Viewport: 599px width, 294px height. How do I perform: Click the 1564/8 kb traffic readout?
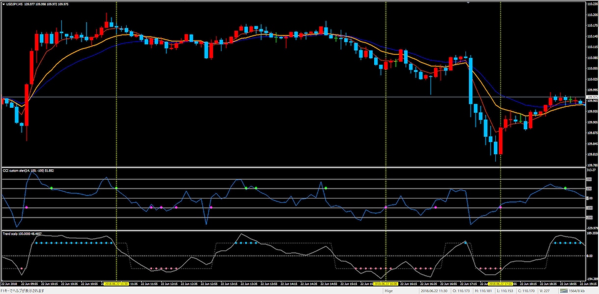577,291
